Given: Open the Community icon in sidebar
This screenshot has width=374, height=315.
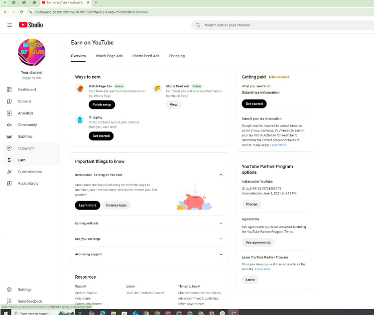Looking at the screenshot, I should click(9, 124).
